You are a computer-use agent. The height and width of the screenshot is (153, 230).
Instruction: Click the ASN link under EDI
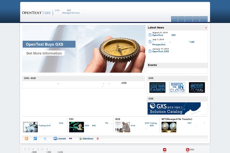pos(87,125)
